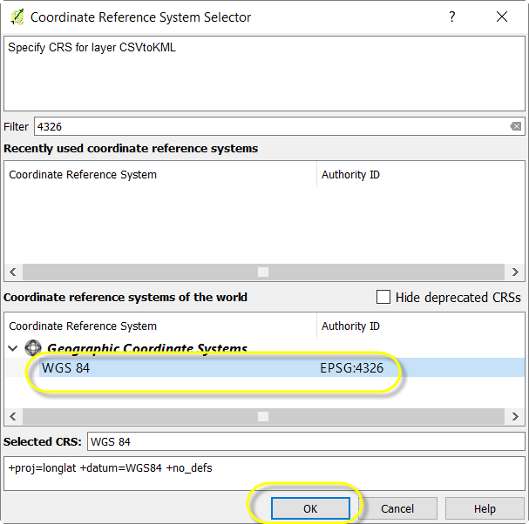Enable the Hide deprecated CRSs checkbox
529x524 pixels.
pyautogui.click(x=383, y=297)
